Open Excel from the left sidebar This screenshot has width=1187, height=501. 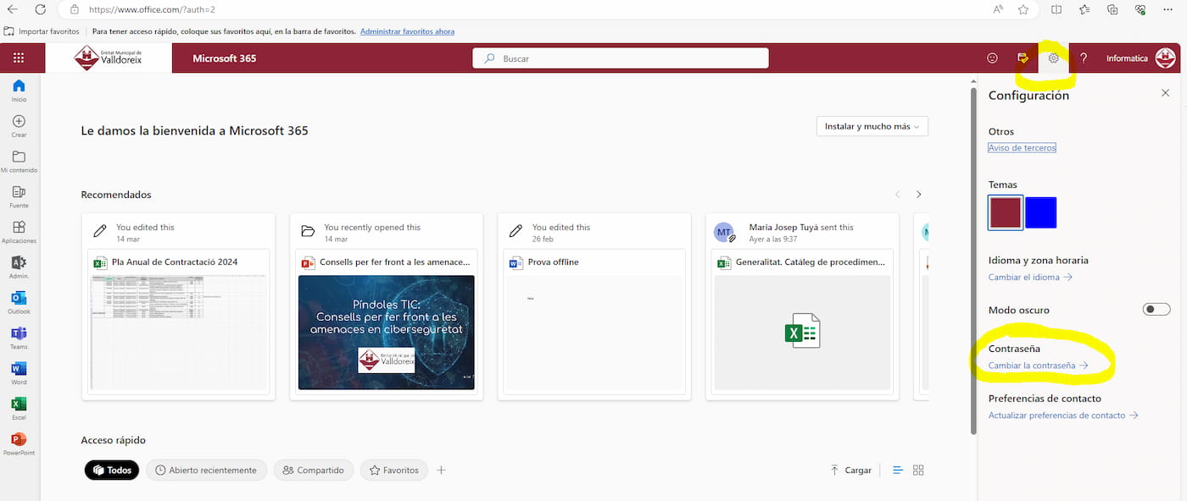point(19,405)
